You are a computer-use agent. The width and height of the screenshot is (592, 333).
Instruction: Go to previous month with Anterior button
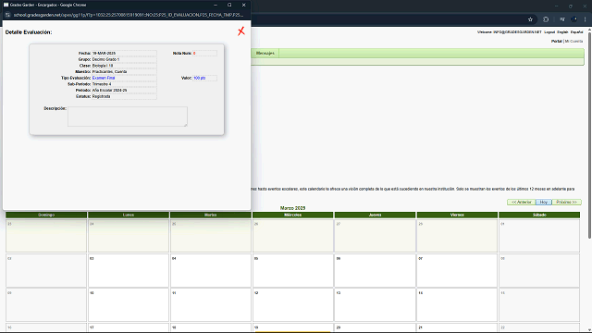pos(522,202)
